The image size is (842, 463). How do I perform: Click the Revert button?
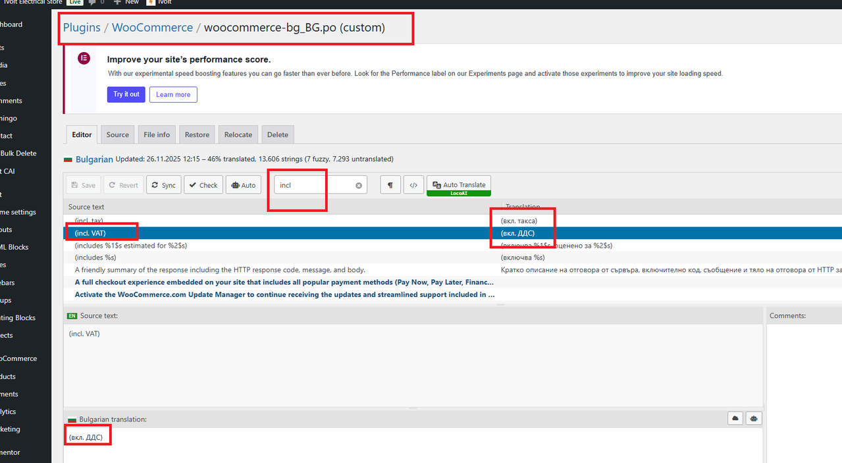(123, 185)
